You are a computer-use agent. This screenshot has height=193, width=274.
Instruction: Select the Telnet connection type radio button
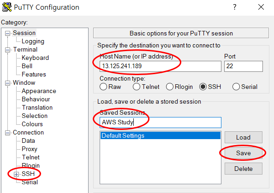coord(136,87)
